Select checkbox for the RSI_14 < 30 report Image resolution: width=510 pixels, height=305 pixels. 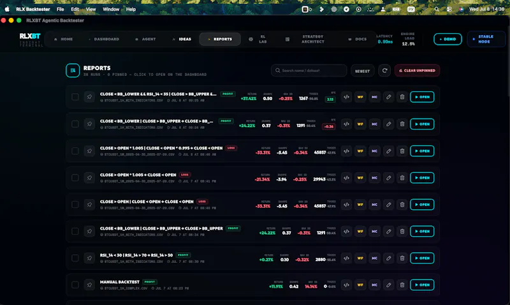click(75, 258)
